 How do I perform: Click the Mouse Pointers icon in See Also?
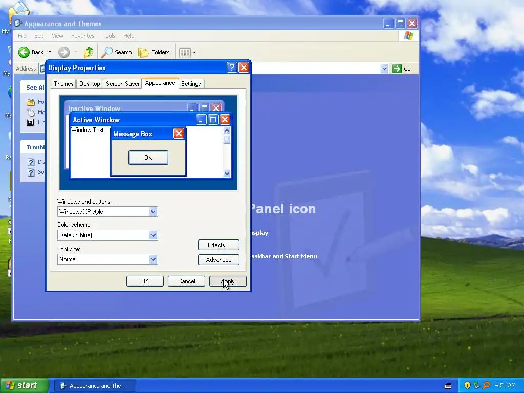coord(31,112)
